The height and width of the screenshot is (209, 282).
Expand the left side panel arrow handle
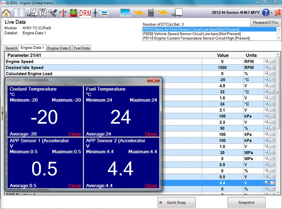pyautogui.click(x=2, y=113)
